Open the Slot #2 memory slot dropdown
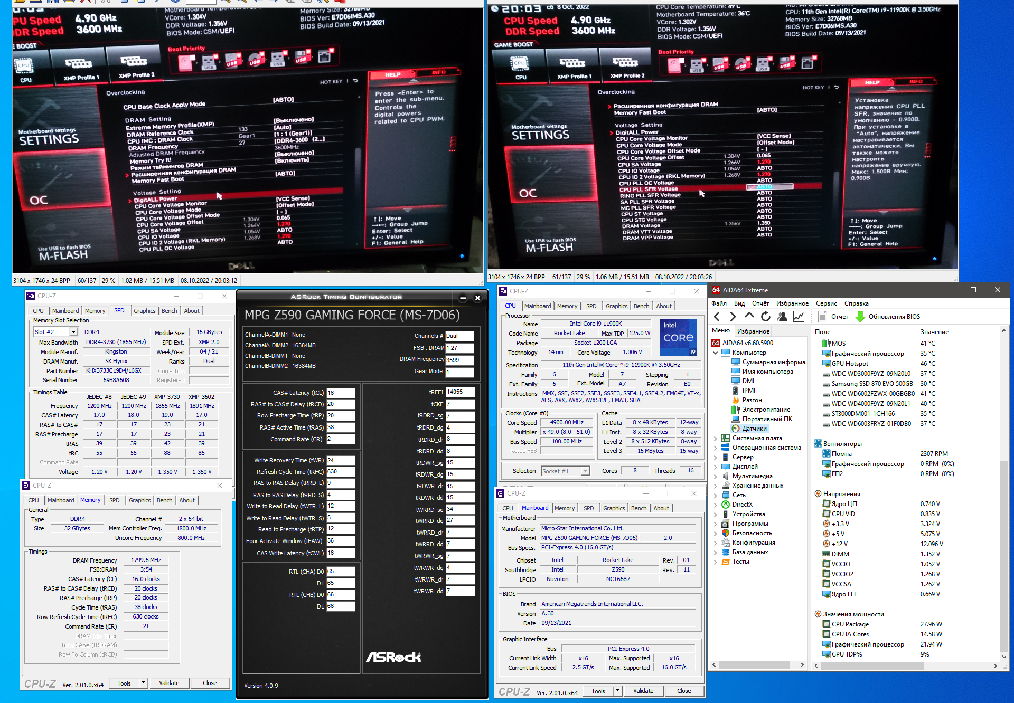The width and height of the screenshot is (1014, 703). [73, 332]
